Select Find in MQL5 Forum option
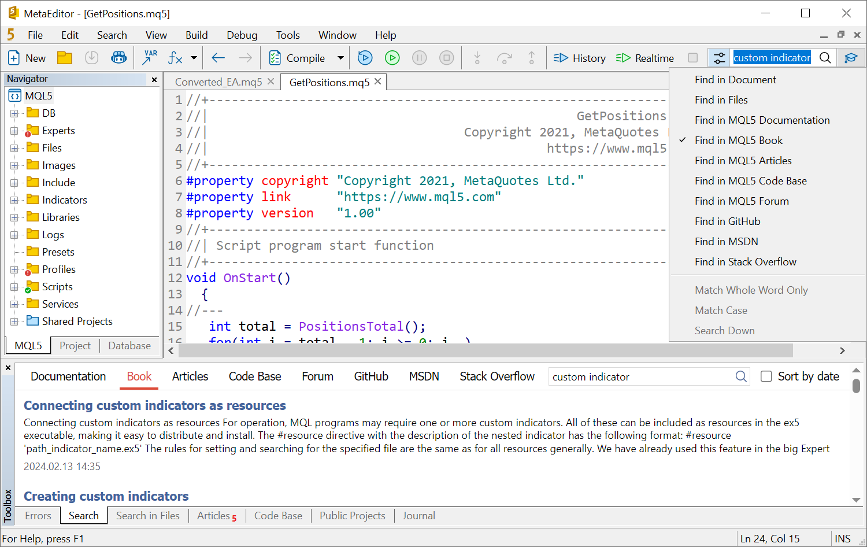Viewport: 867px width, 547px height. [x=741, y=201]
